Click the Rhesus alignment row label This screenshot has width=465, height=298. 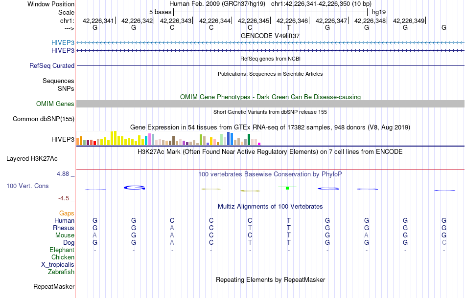[64, 228]
